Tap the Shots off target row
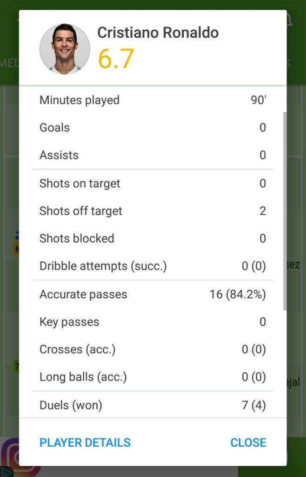This screenshot has height=477, width=306. 153,211
